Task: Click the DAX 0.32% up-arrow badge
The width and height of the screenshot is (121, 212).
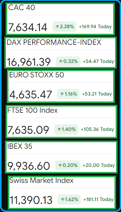Action: [68, 61]
